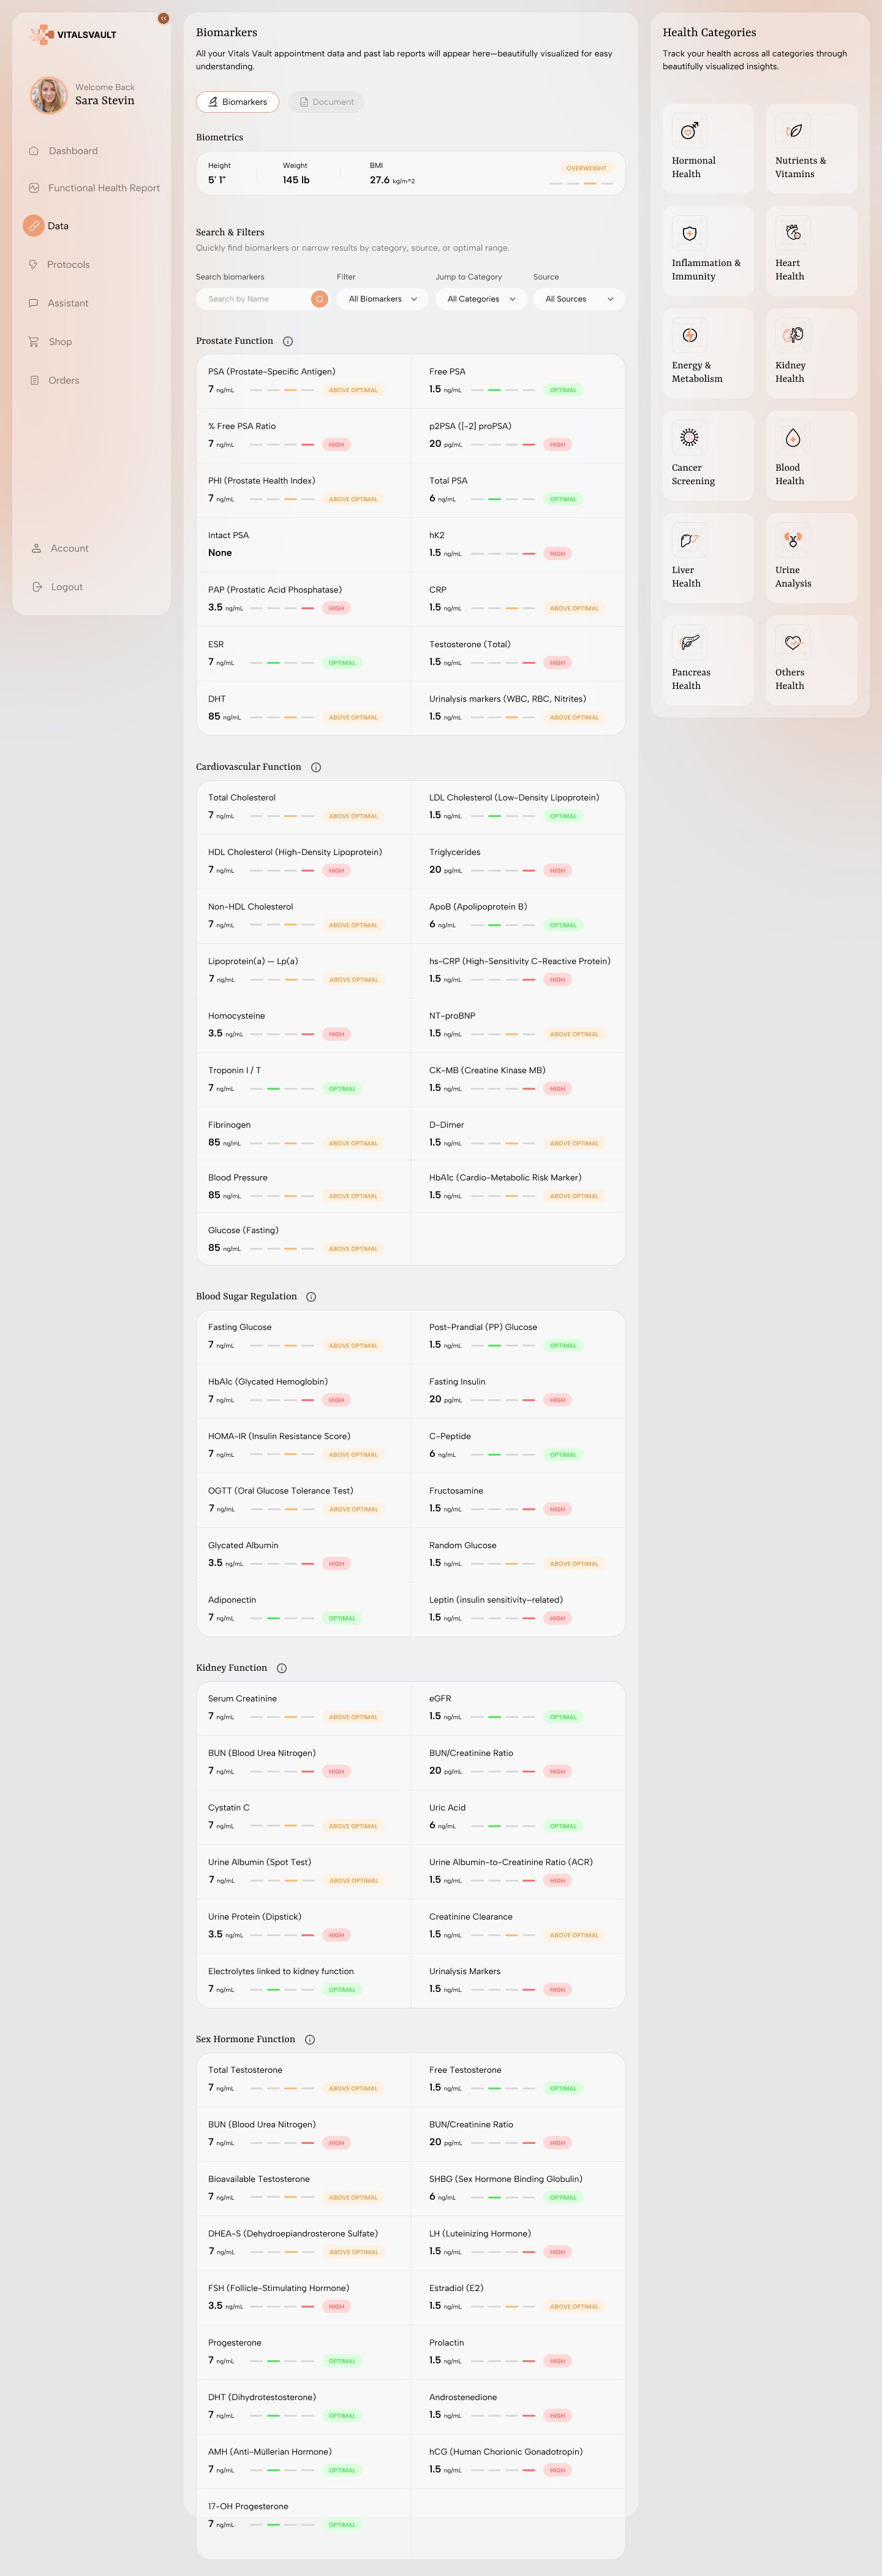882x2576 pixels.
Task: Open Urine Analysis category icon
Action: click(x=793, y=540)
